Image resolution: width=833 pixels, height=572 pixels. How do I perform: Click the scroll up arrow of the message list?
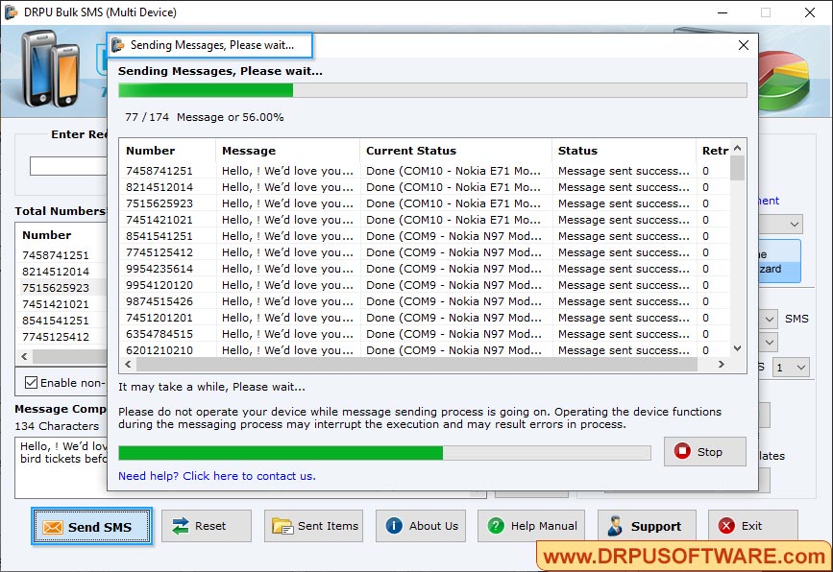[x=737, y=148]
